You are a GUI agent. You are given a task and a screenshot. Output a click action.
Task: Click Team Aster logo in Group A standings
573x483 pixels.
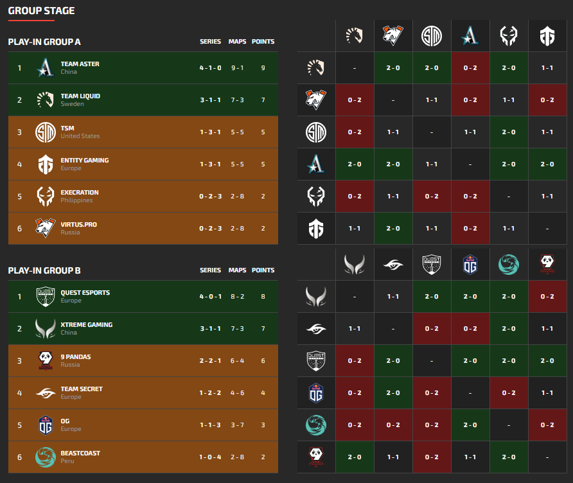click(x=45, y=67)
